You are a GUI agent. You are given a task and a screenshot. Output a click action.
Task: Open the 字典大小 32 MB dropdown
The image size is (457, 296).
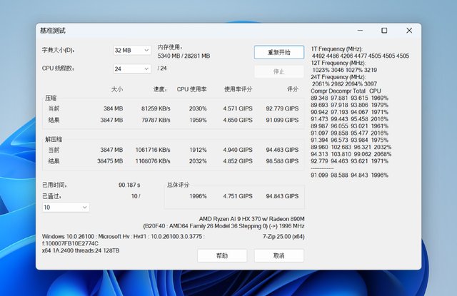coord(132,51)
